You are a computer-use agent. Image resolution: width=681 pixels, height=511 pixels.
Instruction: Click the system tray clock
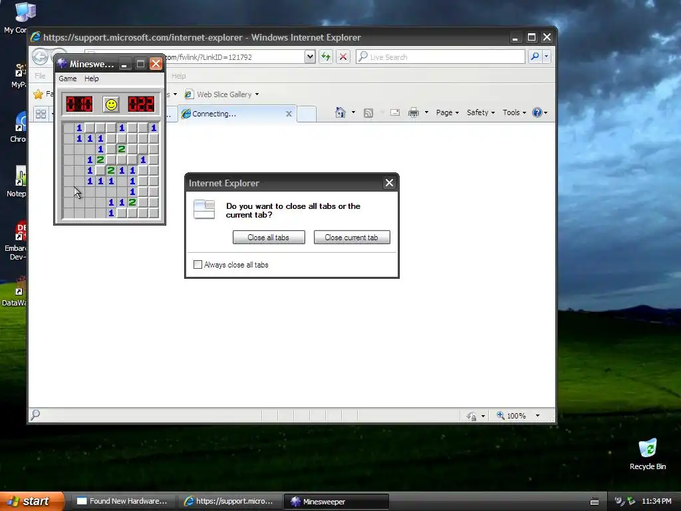(656, 502)
